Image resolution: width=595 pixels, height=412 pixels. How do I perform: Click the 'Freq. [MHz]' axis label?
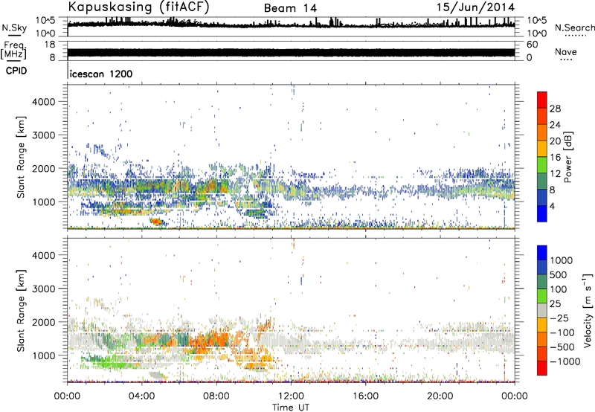point(13,50)
